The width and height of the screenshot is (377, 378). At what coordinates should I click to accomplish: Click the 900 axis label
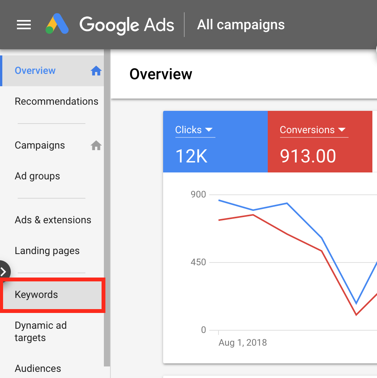[x=198, y=194]
